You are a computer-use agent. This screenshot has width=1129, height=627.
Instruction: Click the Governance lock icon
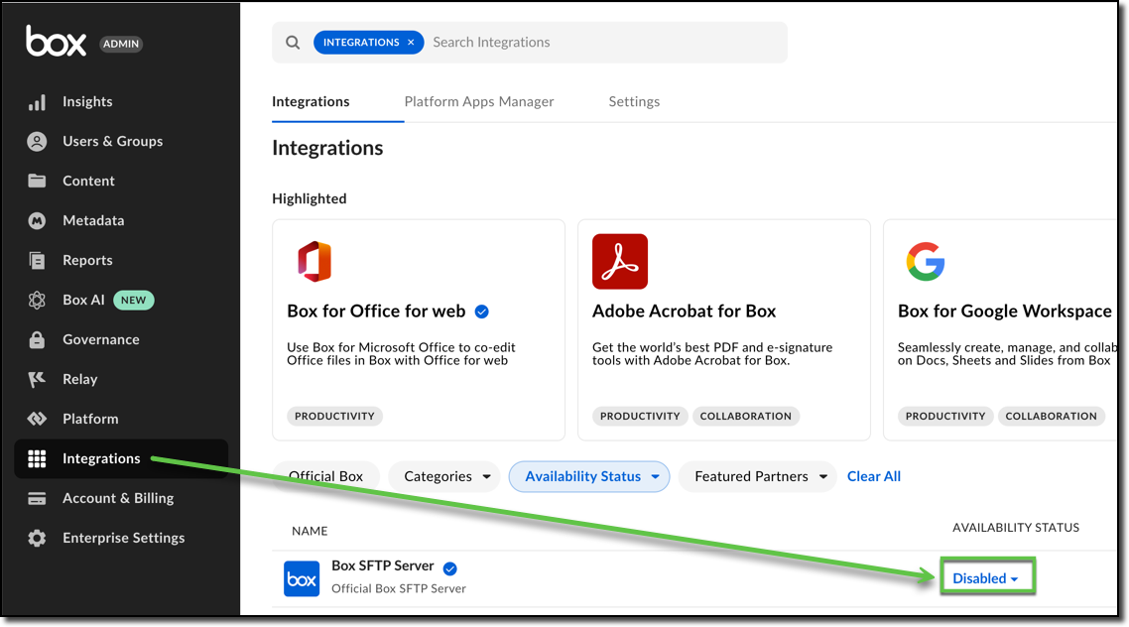click(x=37, y=339)
